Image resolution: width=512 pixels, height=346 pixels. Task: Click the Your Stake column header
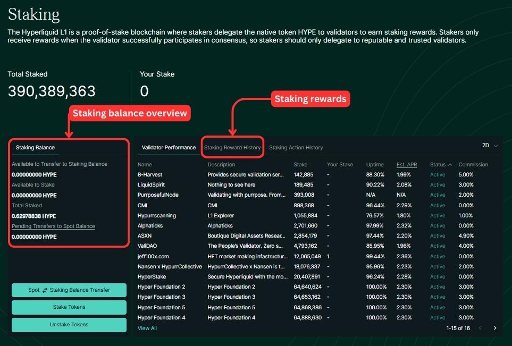coord(340,165)
